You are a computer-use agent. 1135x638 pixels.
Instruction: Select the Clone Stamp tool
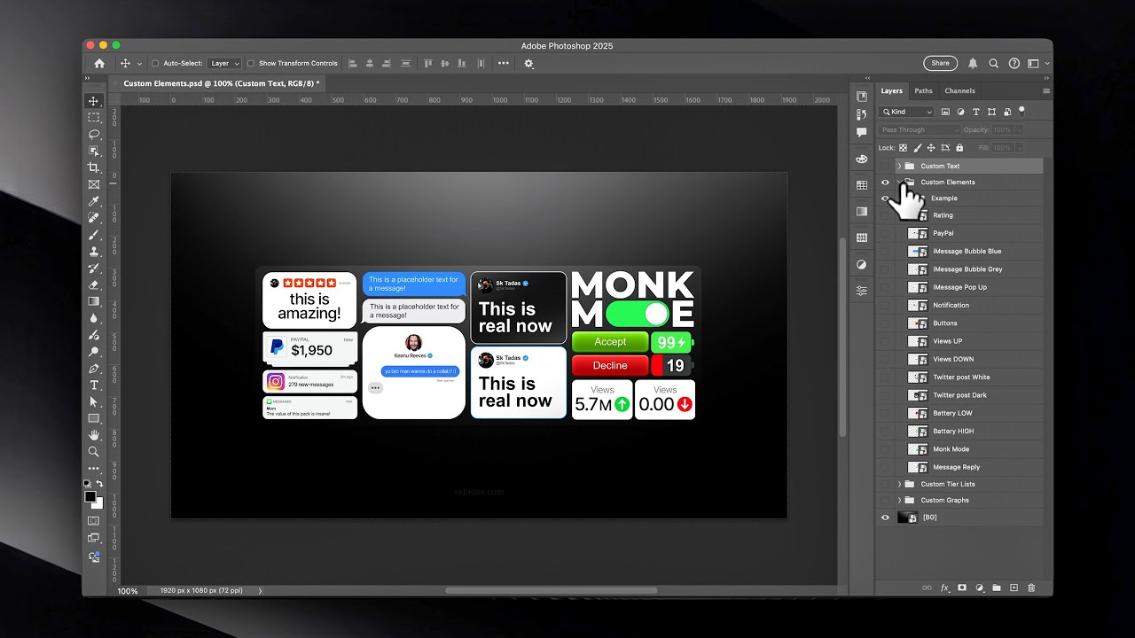94,252
